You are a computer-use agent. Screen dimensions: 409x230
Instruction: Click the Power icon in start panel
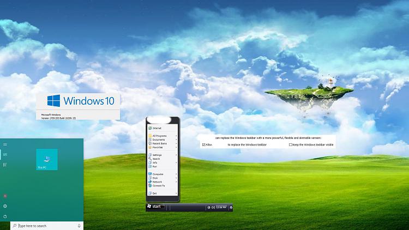click(x=5, y=216)
